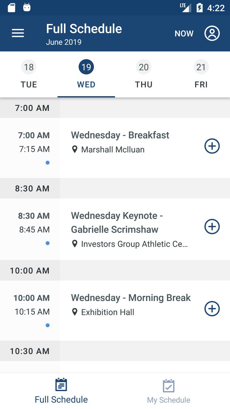This screenshot has width=230, height=409.
Task: Tap the Marshall Mclluan location pin icon
Action: click(75, 149)
